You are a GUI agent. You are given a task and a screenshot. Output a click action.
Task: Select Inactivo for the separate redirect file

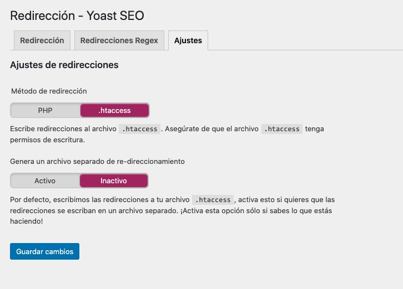(114, 180)
